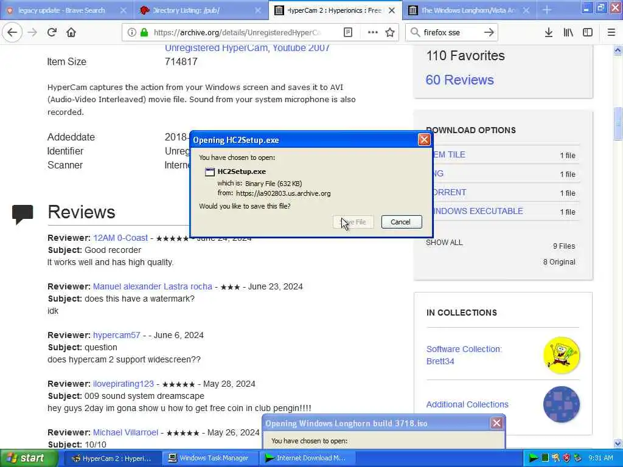This screenshot has height=467, width=623.
Task: Open reviewer Manuel alexander Lastra rocha profile
Action: pos(153,286)
